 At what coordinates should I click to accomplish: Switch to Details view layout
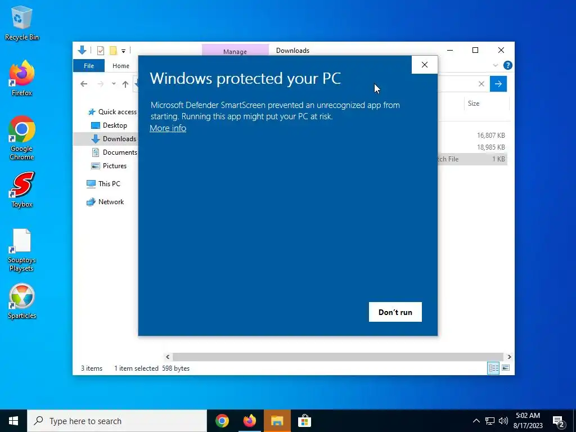tap(493, 368)
